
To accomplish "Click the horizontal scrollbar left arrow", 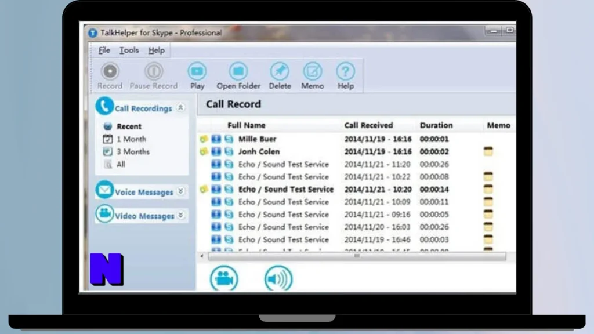I will pos(202,256).
